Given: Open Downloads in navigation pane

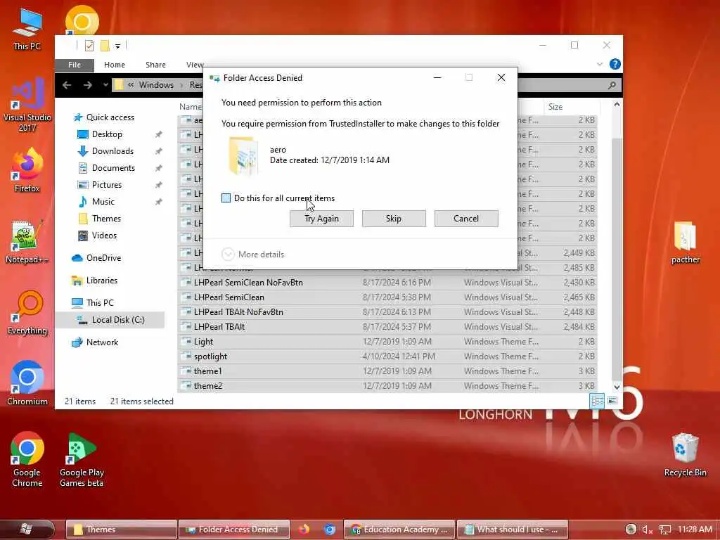Looking at the screenshot, I should 112,151.
